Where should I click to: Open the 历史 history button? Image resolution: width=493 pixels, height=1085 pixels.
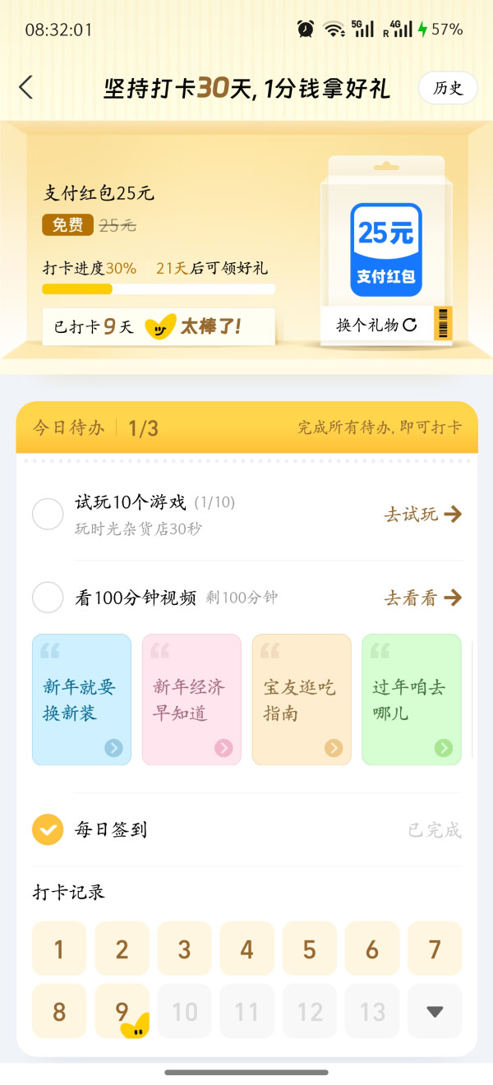pyautogui.click(x=449, y=88)
